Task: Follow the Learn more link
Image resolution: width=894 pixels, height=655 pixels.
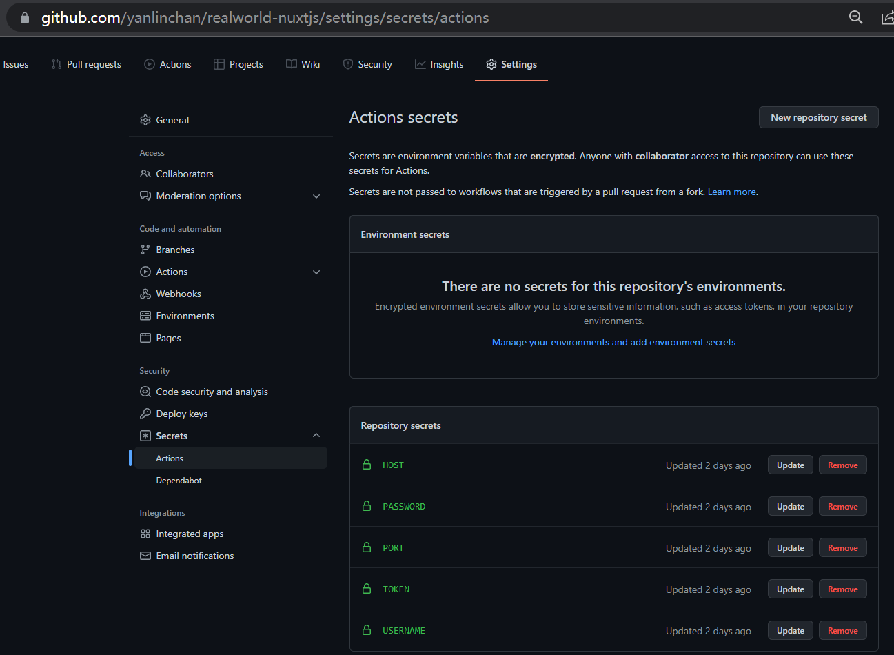Action: [x=732, y=192]
